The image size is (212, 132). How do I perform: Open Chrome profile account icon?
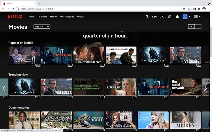click(x=204, y=9)
